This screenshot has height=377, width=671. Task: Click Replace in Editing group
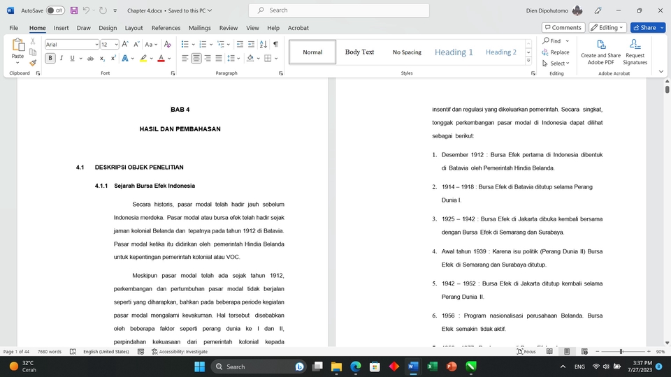point(556,52)
